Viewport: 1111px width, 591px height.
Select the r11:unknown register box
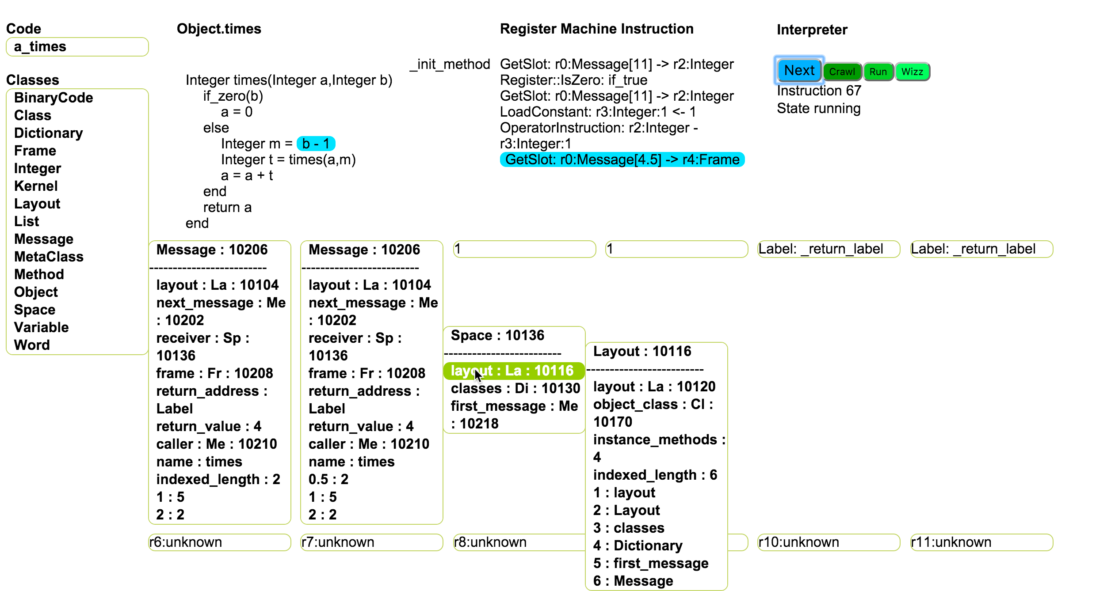coord(981,542)
